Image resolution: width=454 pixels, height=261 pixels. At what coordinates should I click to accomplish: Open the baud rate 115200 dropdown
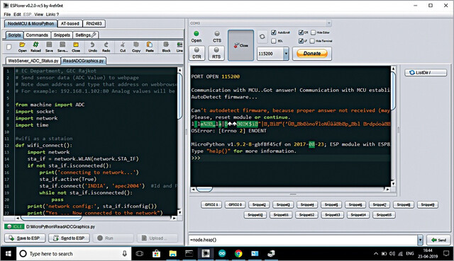point(286,54)
